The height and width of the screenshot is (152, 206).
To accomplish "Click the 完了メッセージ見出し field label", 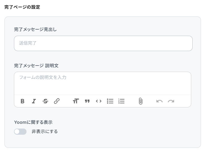I will 35,29.
